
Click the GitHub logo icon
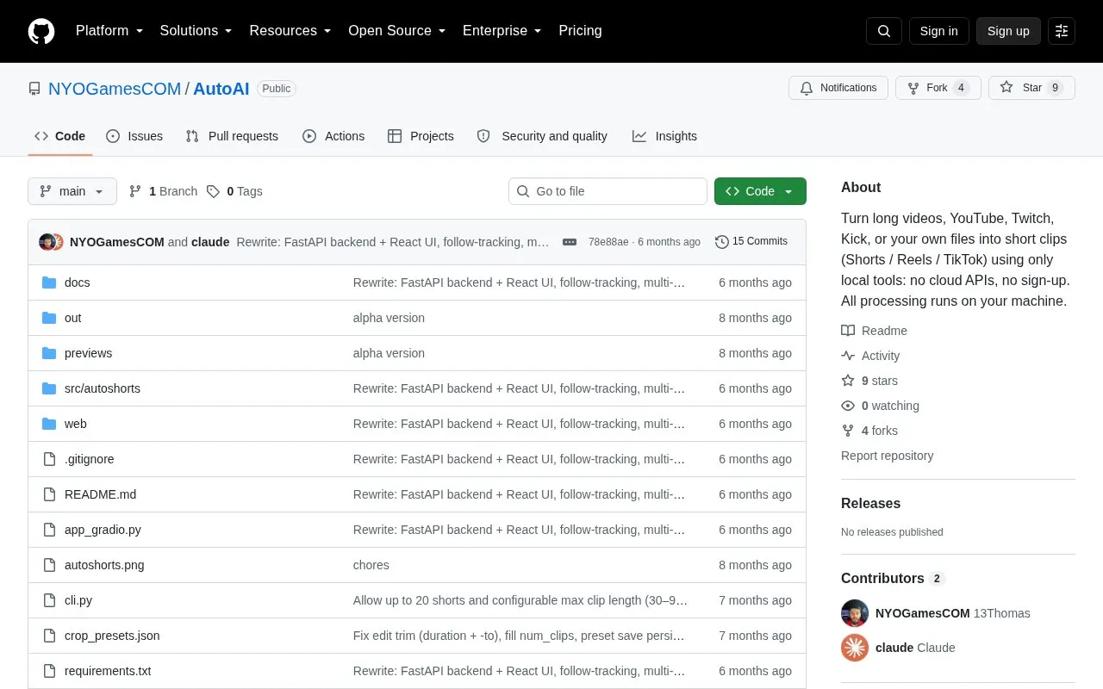[41, 31]
